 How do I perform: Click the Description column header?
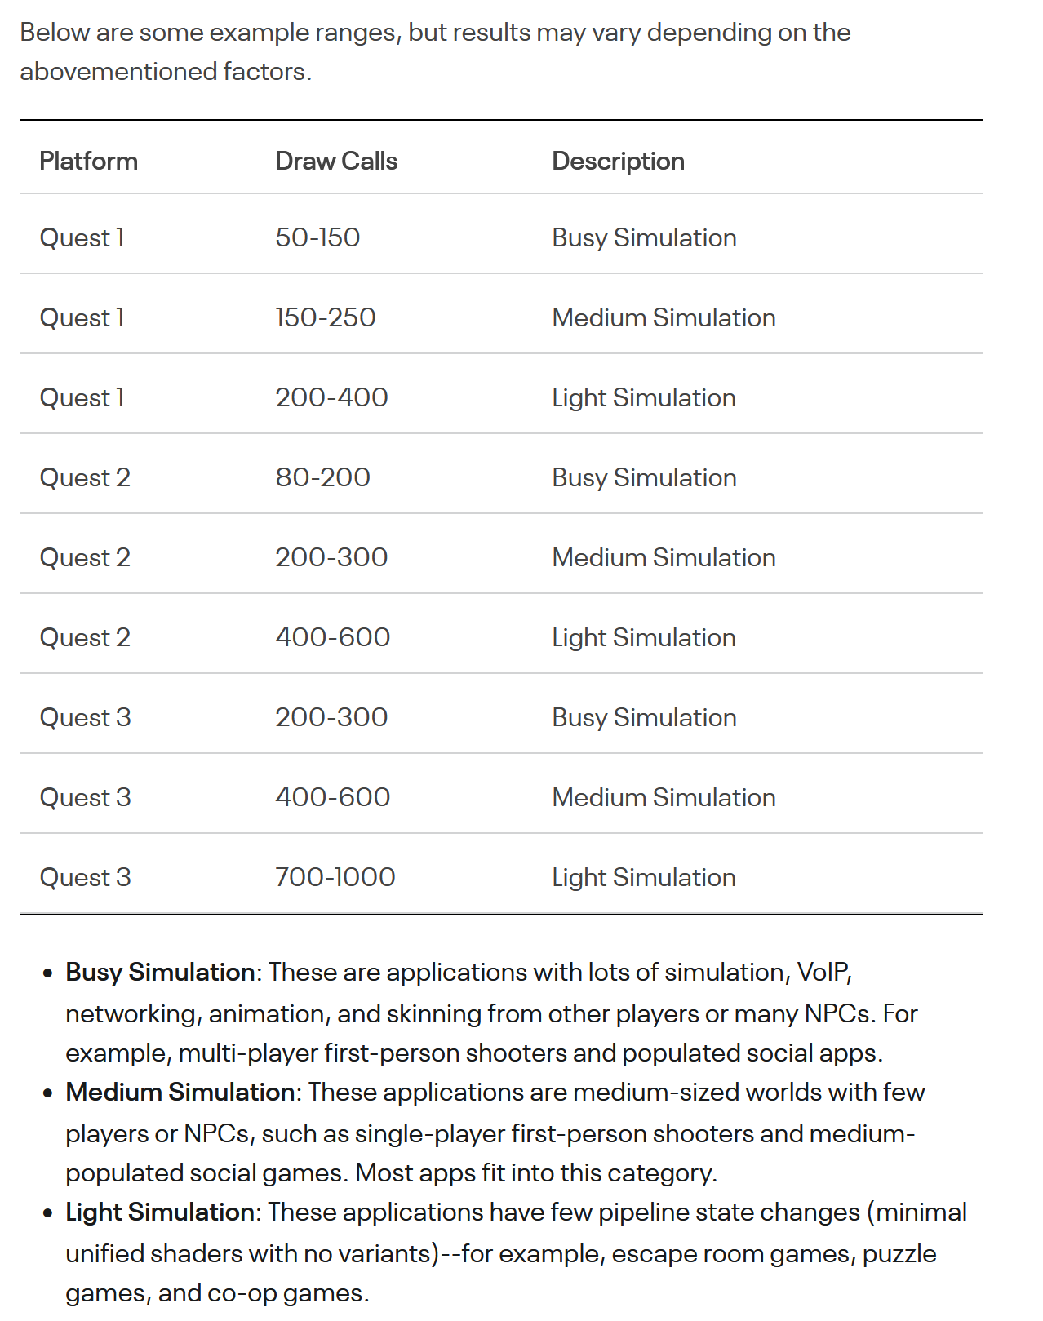tap(618, 161)
